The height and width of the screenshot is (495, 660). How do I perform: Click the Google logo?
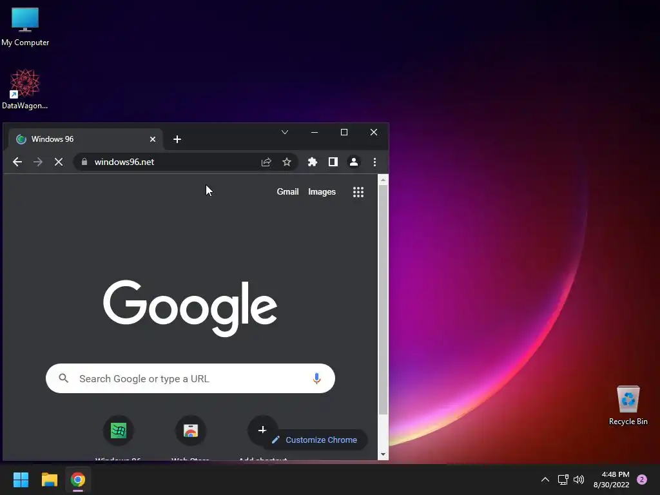(190, 308)
